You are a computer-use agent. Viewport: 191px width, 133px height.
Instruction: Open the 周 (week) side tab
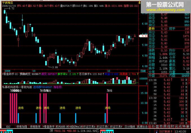coord(165,127)
